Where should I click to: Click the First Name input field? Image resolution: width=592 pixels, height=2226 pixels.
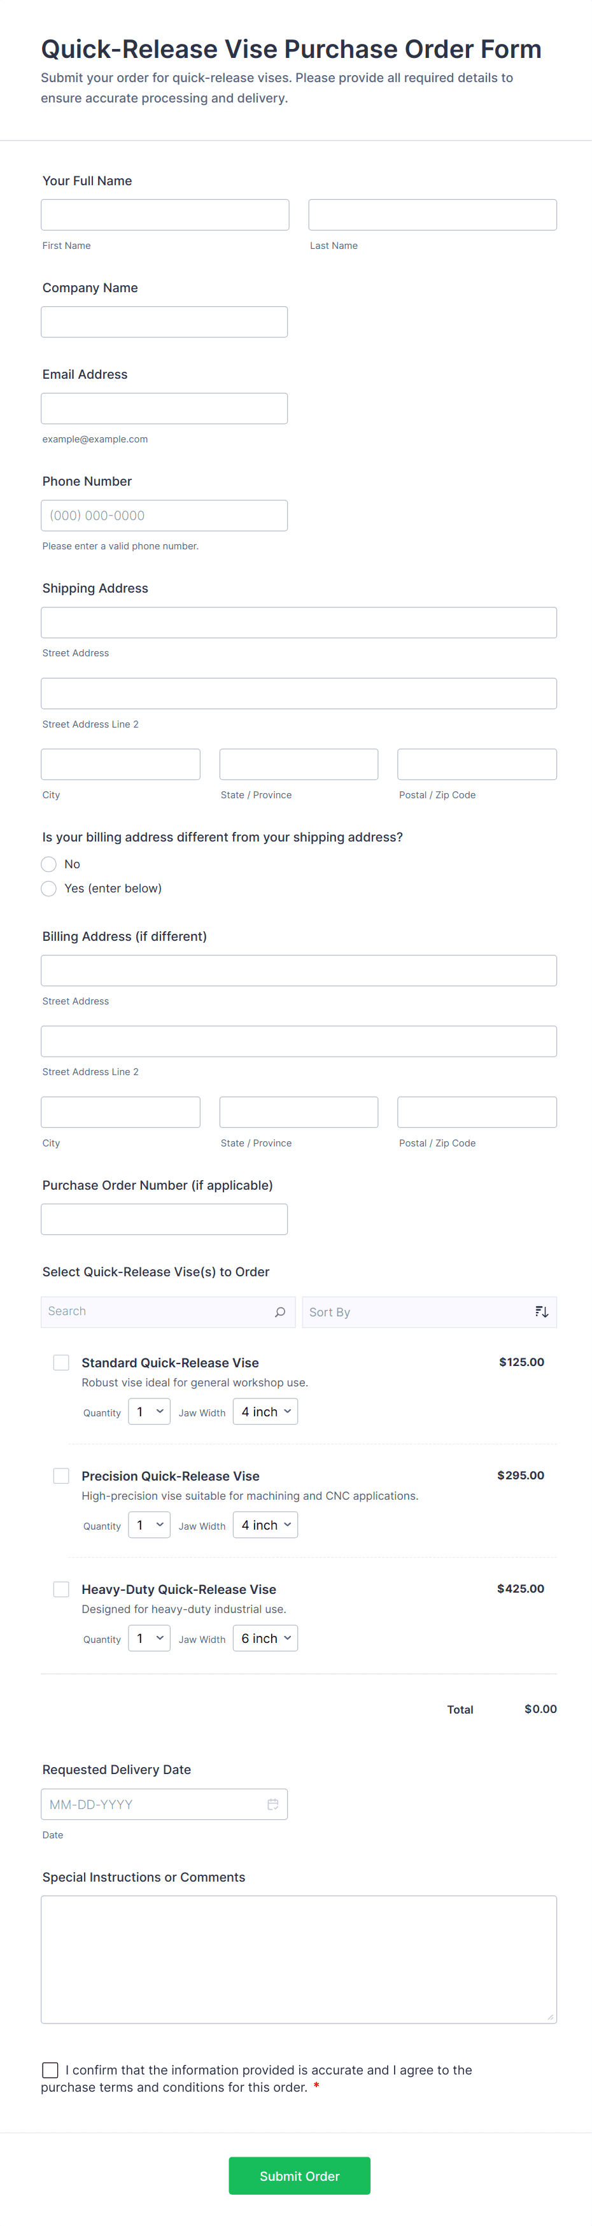[165, 215]
